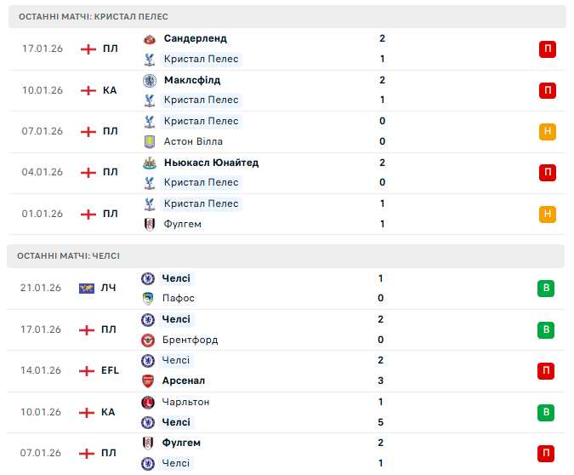Click the Fulham crest in the 01.01.26 match
Viewport: 574px width, 475px height.
coord(150,224)
